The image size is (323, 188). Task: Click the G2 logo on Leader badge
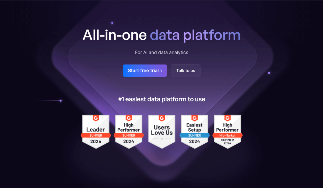point(96,118)
